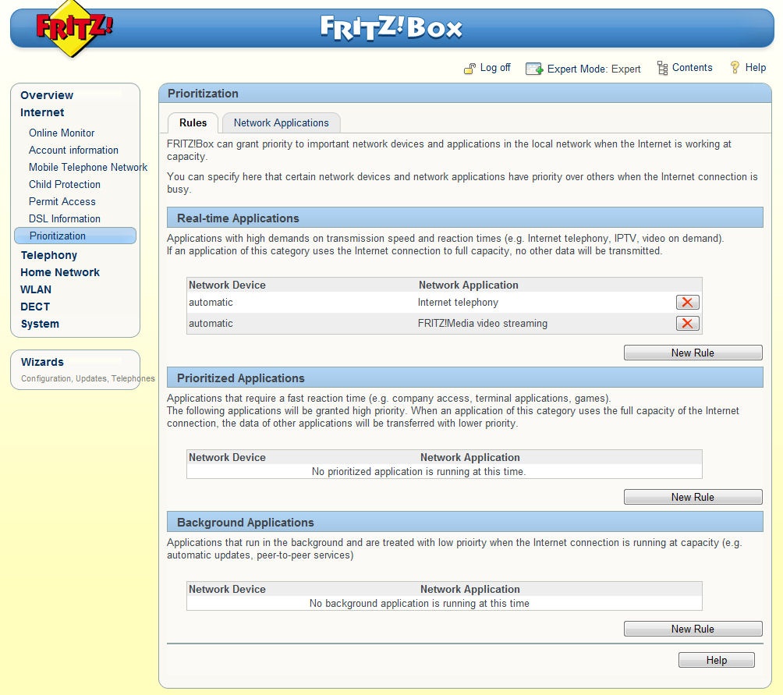783x695 pixels.
Task: Click 'automatic' in the Internet telephony row
Action: coord(211,302)
